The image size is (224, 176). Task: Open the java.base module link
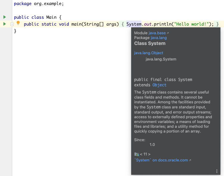pyautogui.click(x=157, y=33)
